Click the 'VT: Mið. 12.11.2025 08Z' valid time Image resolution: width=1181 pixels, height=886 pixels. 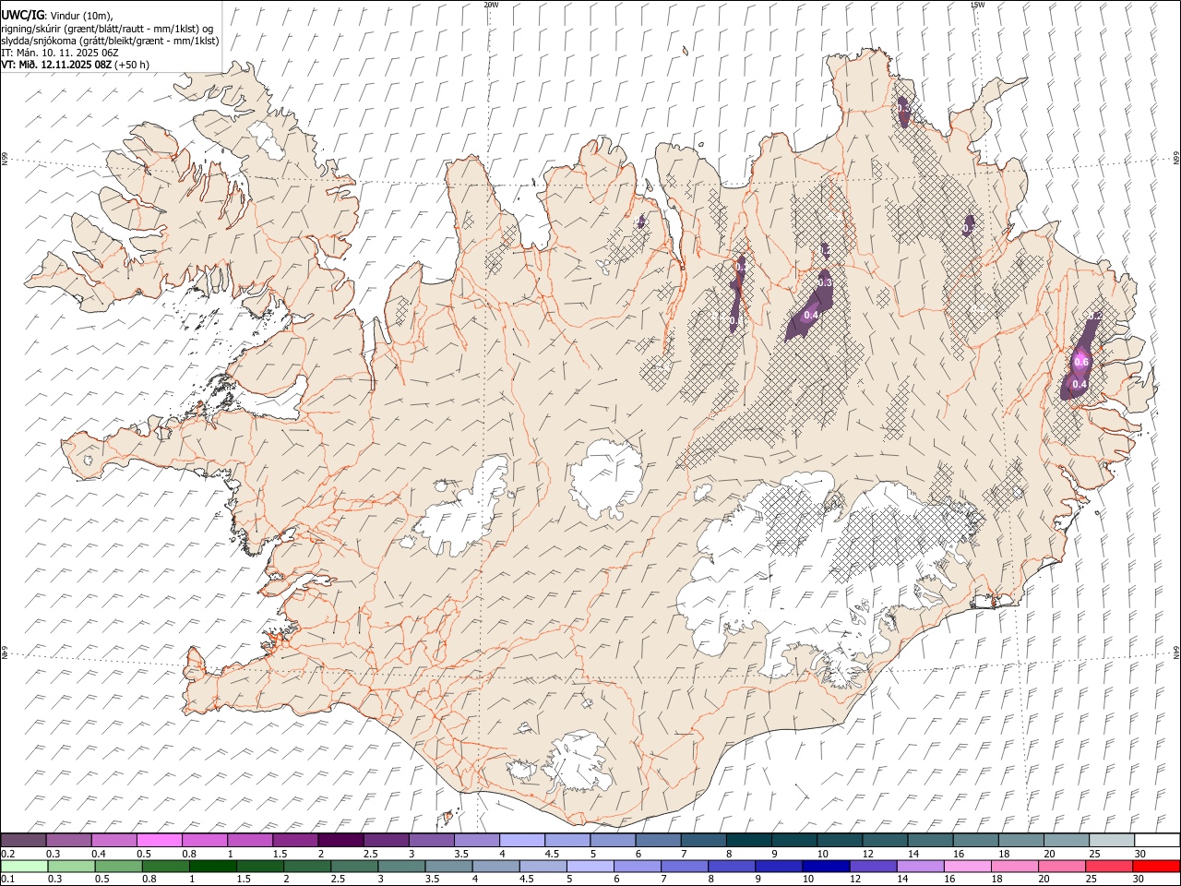(56, 65)
